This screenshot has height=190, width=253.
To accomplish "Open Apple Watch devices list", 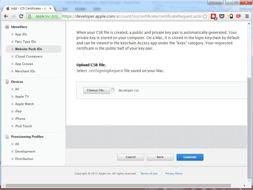I will pyautogui.click(x=25, y=104).
